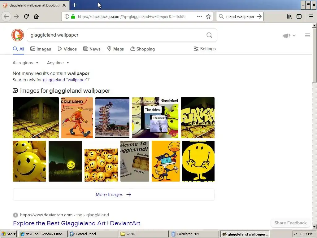Open the orange walking man poster thumbnail
317x238 pixels.
click(x=77, y=118)
